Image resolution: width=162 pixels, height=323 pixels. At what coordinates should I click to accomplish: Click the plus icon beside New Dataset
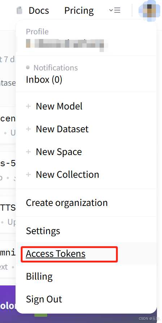pos(29,129)
